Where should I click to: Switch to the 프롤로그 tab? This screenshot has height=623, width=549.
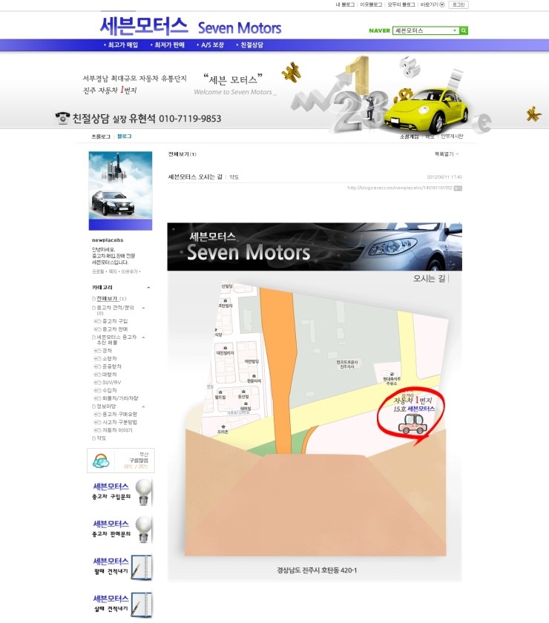(x=101, y=136)
